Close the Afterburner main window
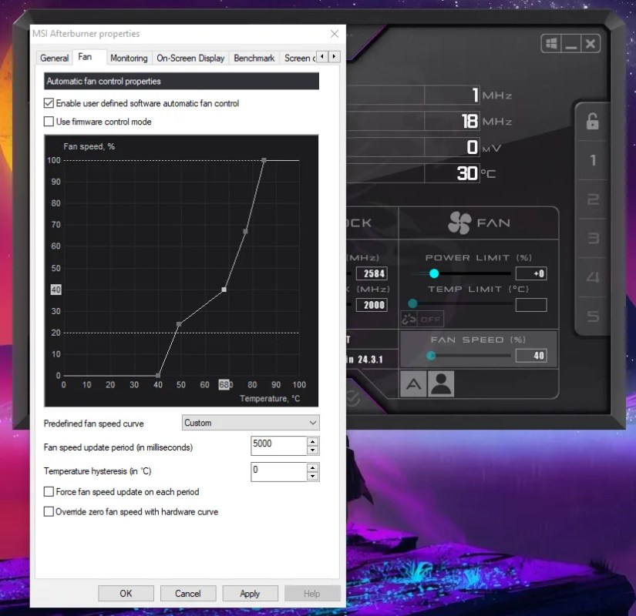The image size is (636, 616). coord(591,43)
